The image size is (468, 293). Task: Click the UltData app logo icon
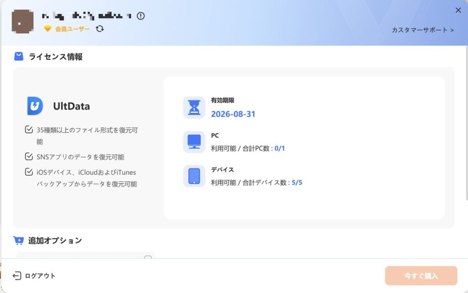pos(35,106)
